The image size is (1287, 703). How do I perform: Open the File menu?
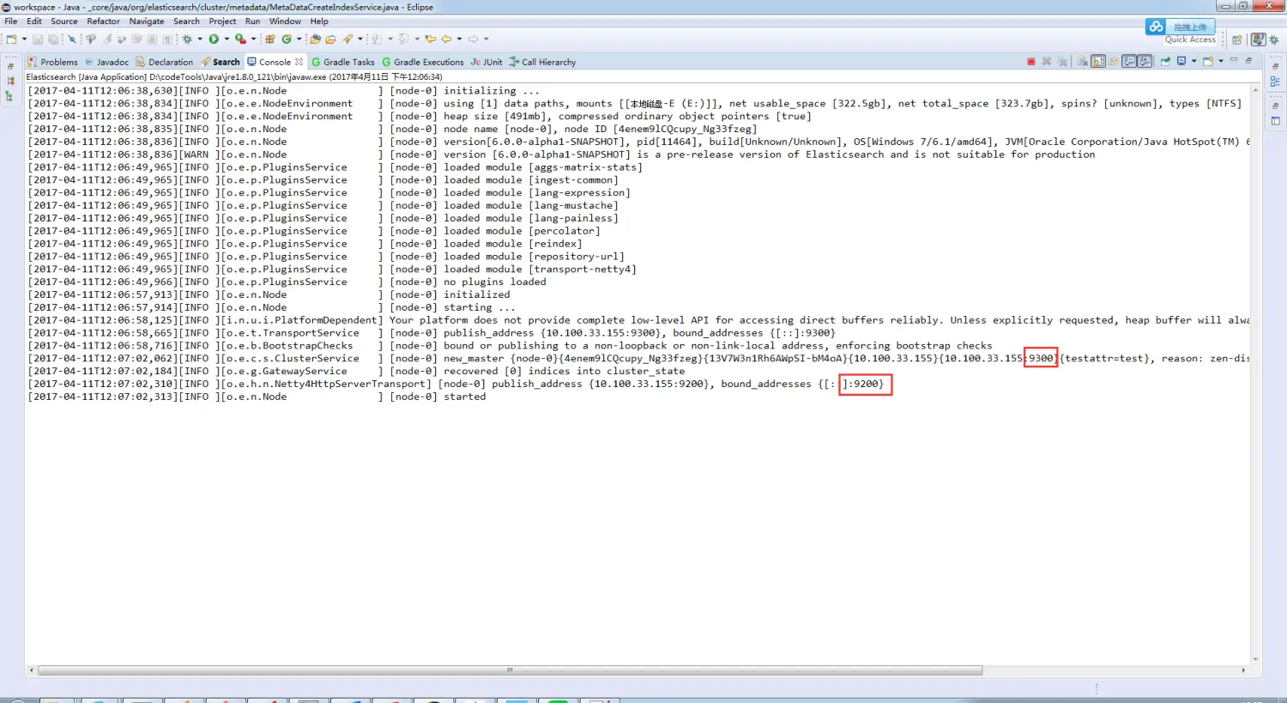pos(11,21)
